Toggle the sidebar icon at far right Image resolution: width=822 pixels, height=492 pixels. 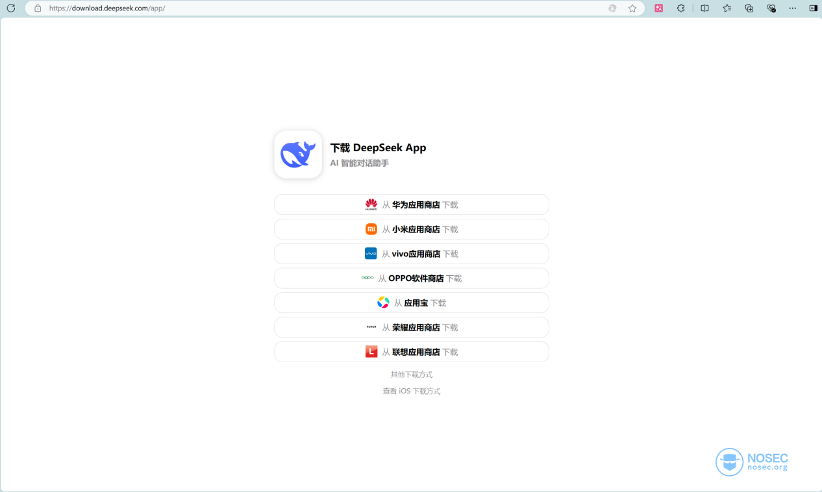(813, 8)
